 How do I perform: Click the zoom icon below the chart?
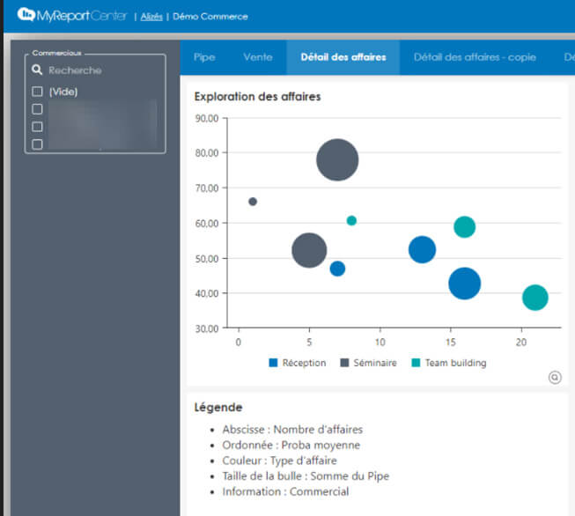(555, 377)
